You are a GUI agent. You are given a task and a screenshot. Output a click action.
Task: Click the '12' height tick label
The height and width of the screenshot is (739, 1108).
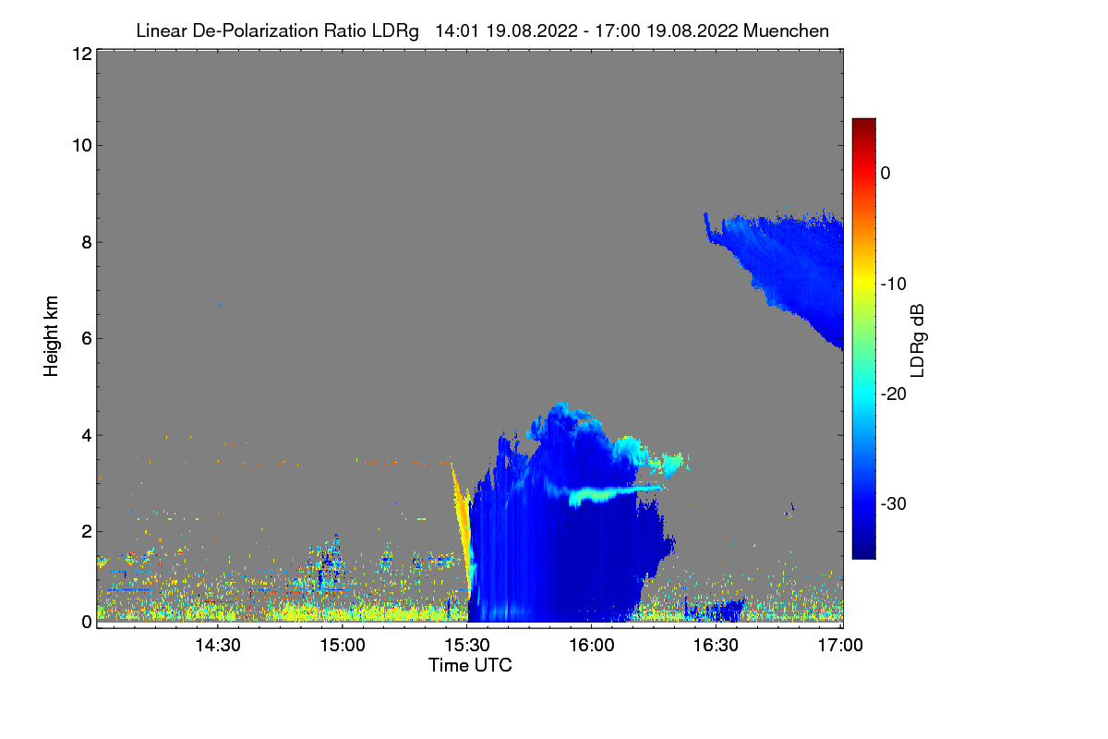click(80, 54)
